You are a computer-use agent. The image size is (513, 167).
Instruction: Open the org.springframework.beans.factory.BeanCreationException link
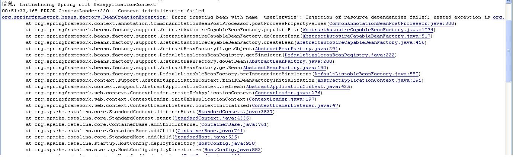(x=84, y=17)
